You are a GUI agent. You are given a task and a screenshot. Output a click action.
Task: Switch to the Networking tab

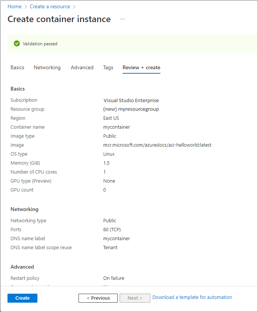tap(47, 67)
